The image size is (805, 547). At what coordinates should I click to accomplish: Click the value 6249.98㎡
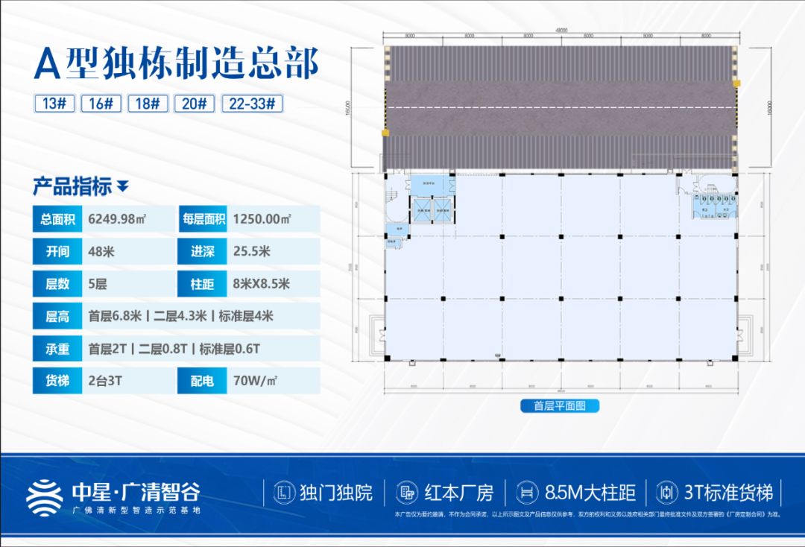point(117,219)
